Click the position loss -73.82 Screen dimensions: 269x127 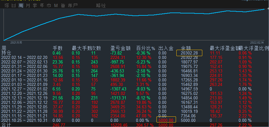tap(116, 53)
